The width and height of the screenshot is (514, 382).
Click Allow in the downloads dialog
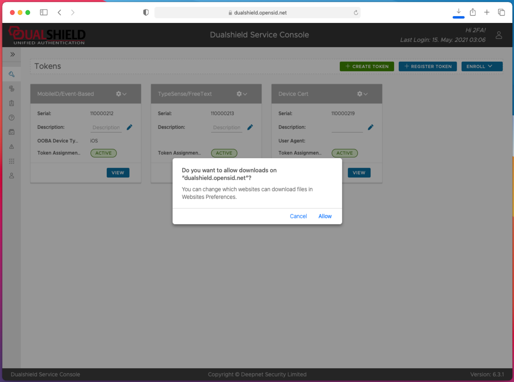324,216
